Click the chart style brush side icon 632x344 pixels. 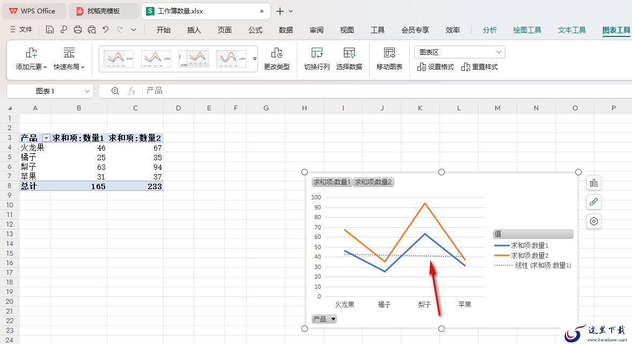point(594,202)
